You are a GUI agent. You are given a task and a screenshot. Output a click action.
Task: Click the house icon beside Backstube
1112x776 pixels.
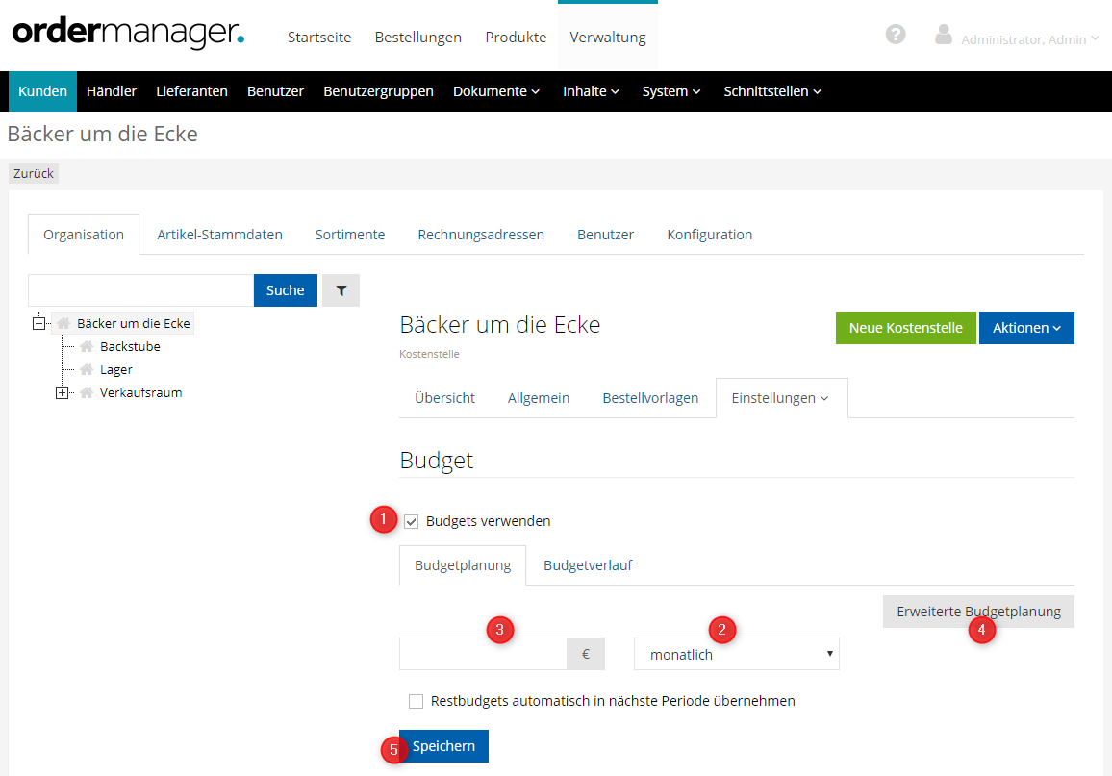point(87,347)
